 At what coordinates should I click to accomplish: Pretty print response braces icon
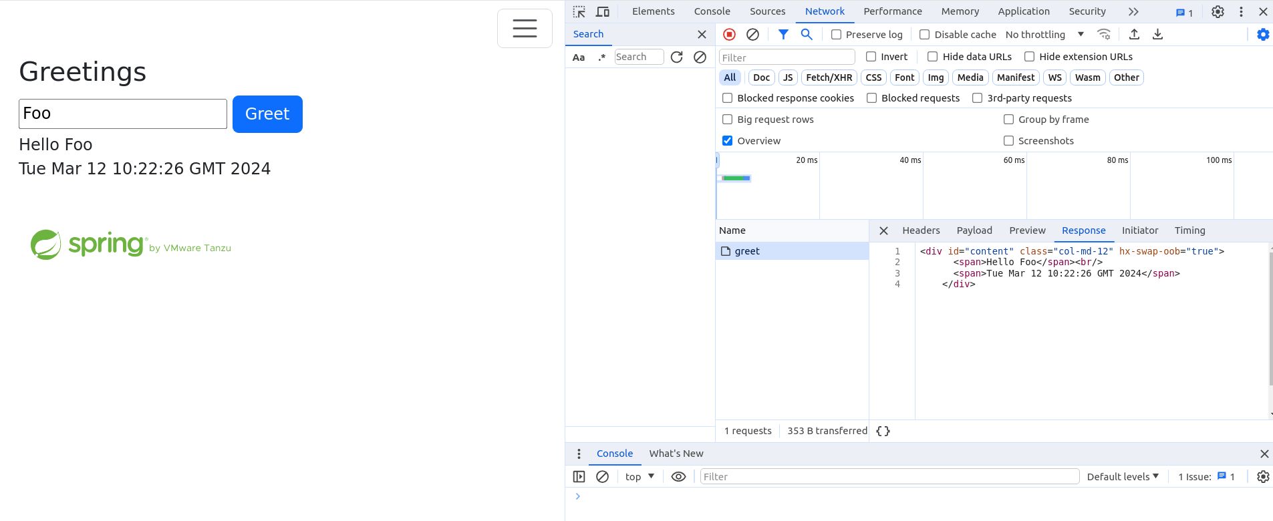point(883,431)
